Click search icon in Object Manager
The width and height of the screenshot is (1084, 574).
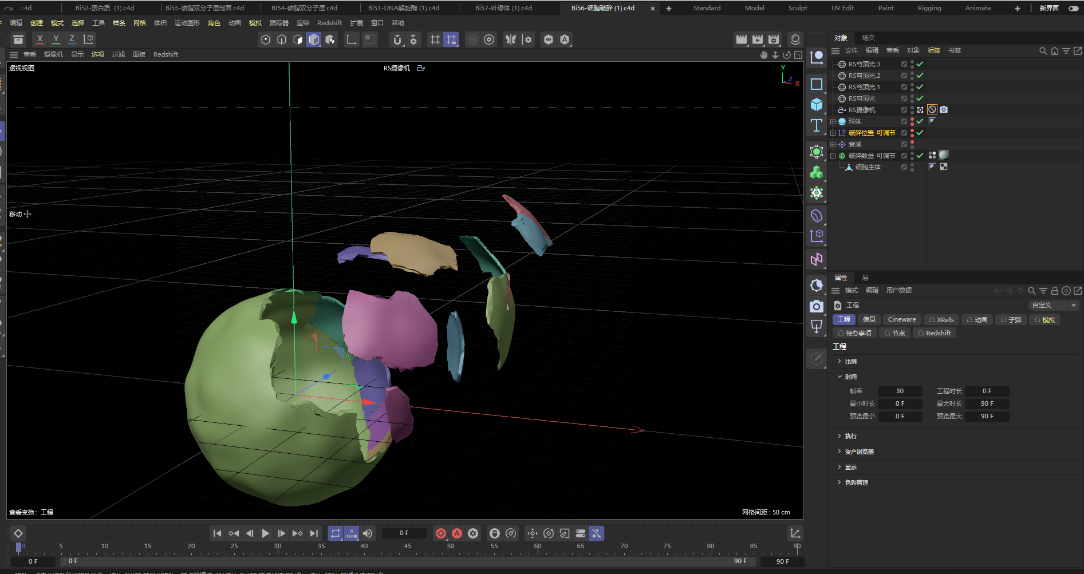1043,51
